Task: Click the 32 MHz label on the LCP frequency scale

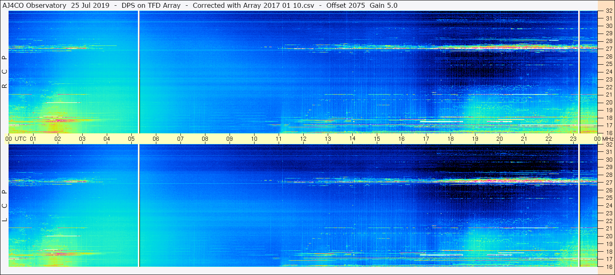Action: click(609, 144)
